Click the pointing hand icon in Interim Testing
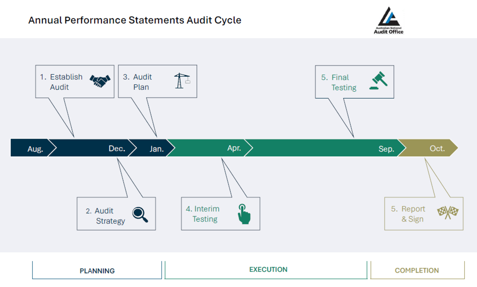 click(244, 214)
